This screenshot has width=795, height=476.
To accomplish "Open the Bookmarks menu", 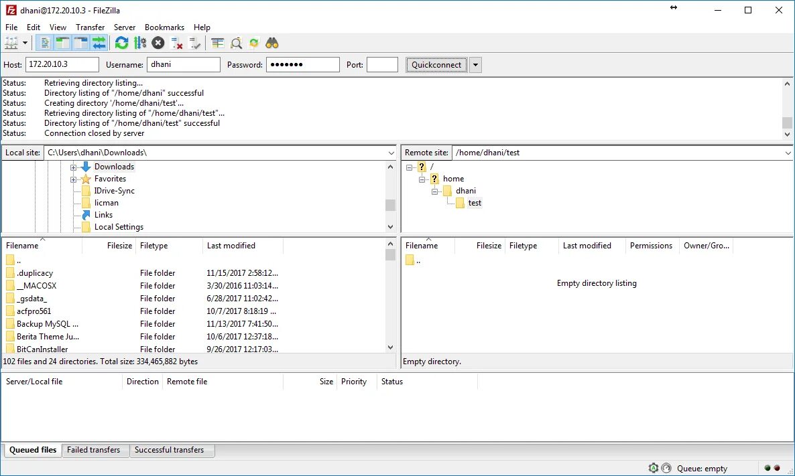I will point(164,27).
